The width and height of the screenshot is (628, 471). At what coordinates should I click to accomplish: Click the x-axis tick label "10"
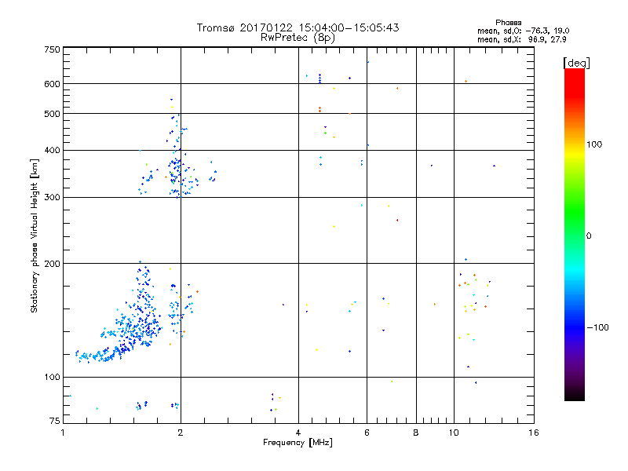[454, 433]
